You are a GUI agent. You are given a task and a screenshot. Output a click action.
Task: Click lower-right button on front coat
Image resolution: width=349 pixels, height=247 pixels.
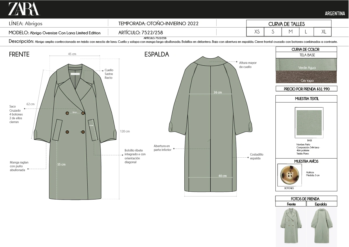(x=83, y=132)
